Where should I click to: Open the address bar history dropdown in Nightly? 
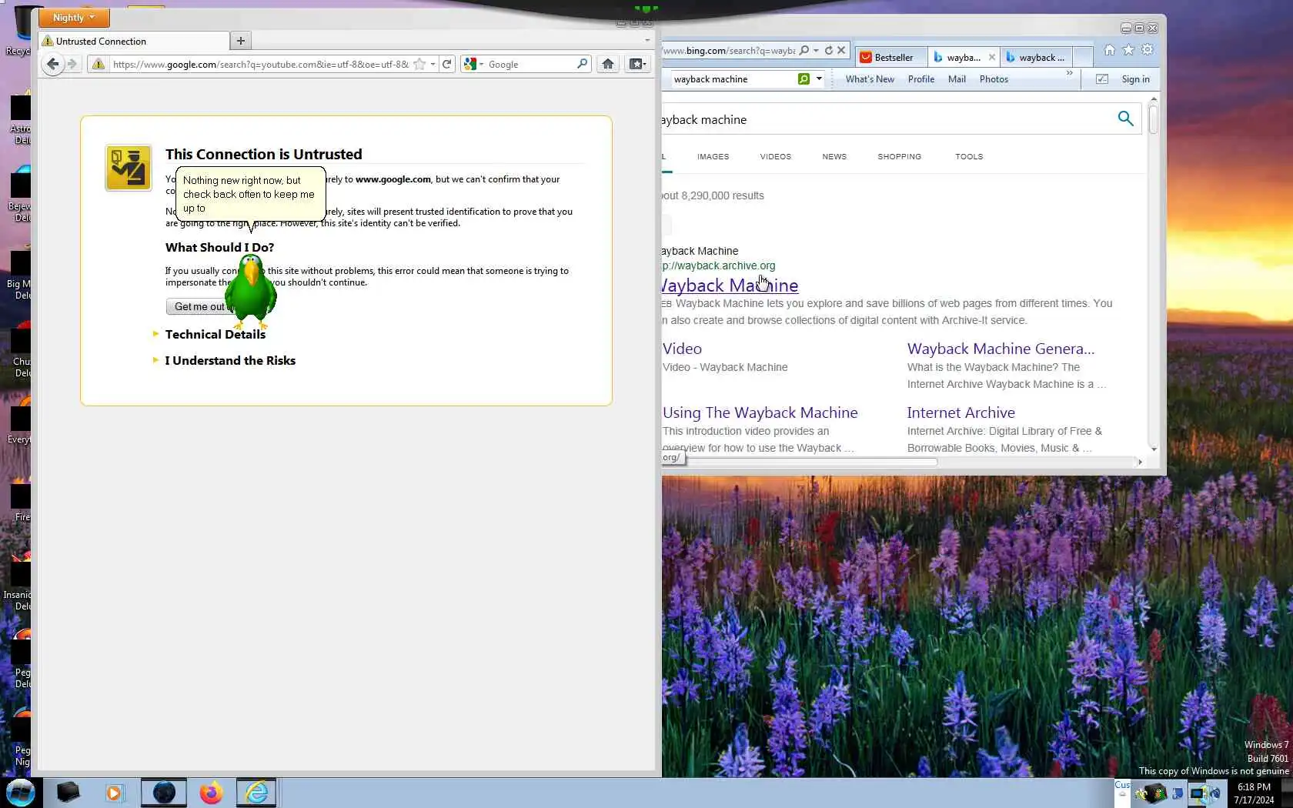(433, 65)
